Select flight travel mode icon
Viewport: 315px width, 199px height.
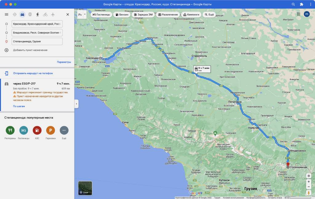(53, 14)
